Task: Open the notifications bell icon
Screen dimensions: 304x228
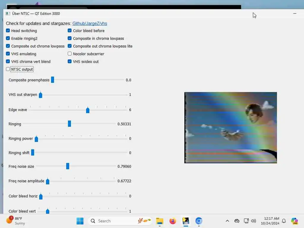Action: pos(284,221)
